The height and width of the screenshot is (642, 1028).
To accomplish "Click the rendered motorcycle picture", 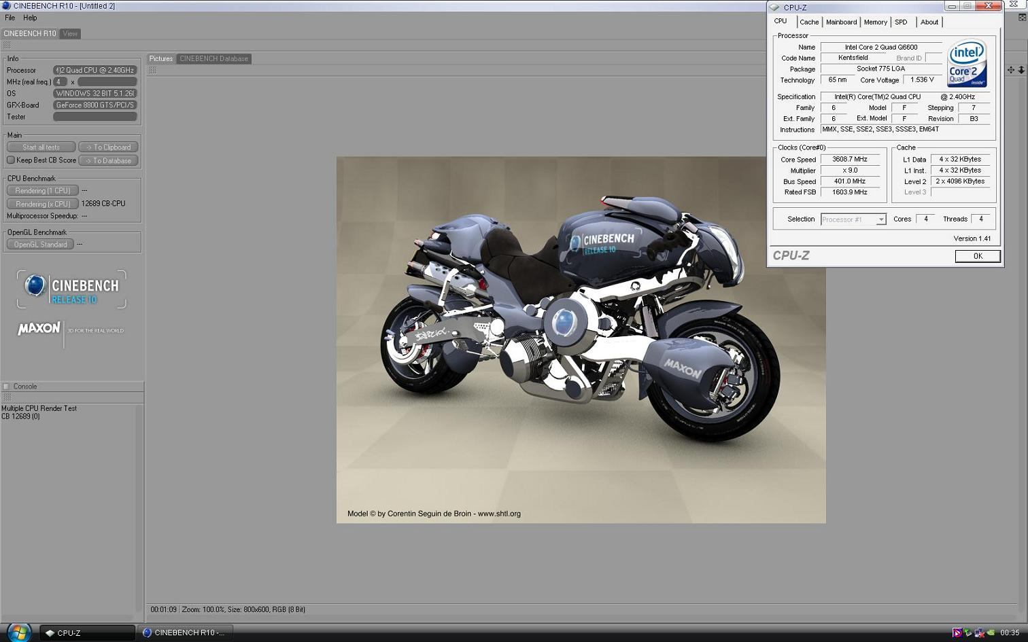I will click(581, 340).
